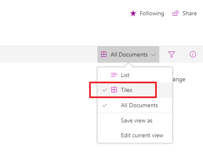This screenshot has width=203, height=155.
Task: Click the Following star icon
Action: [x=133, y=14]
